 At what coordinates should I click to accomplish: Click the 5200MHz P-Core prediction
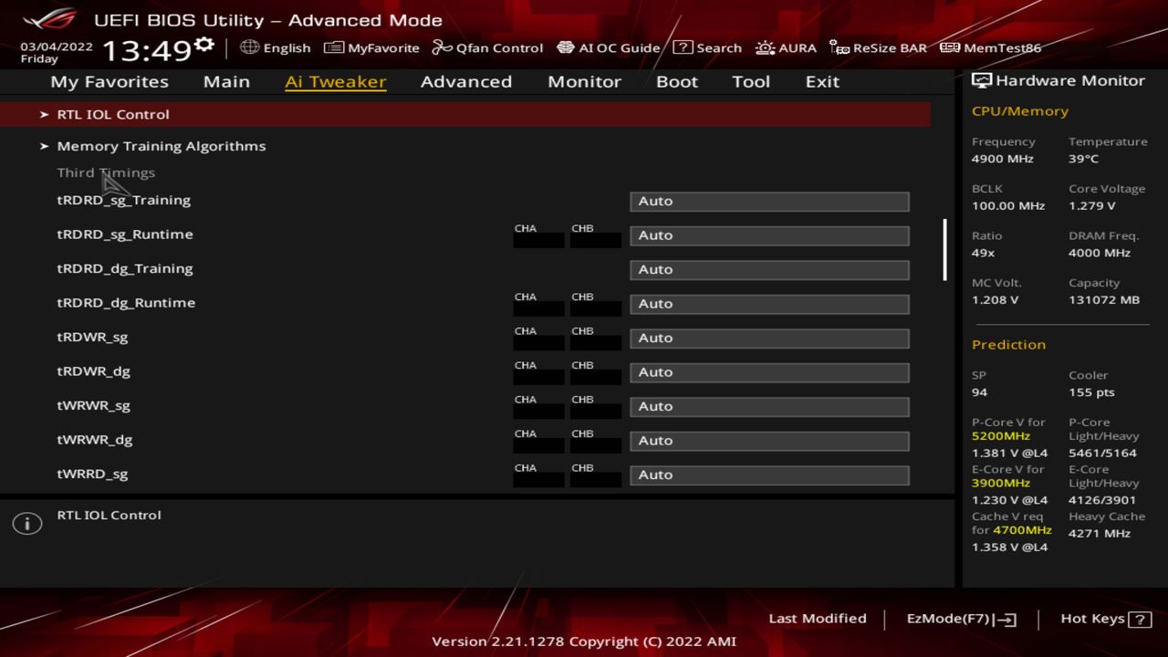(1001, 436)
